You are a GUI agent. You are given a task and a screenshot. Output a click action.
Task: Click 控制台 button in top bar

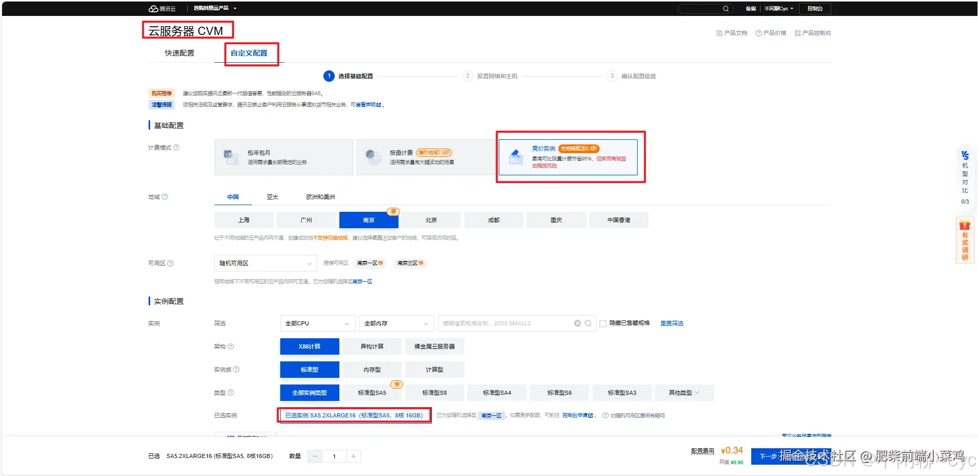[x=815, y=9]
